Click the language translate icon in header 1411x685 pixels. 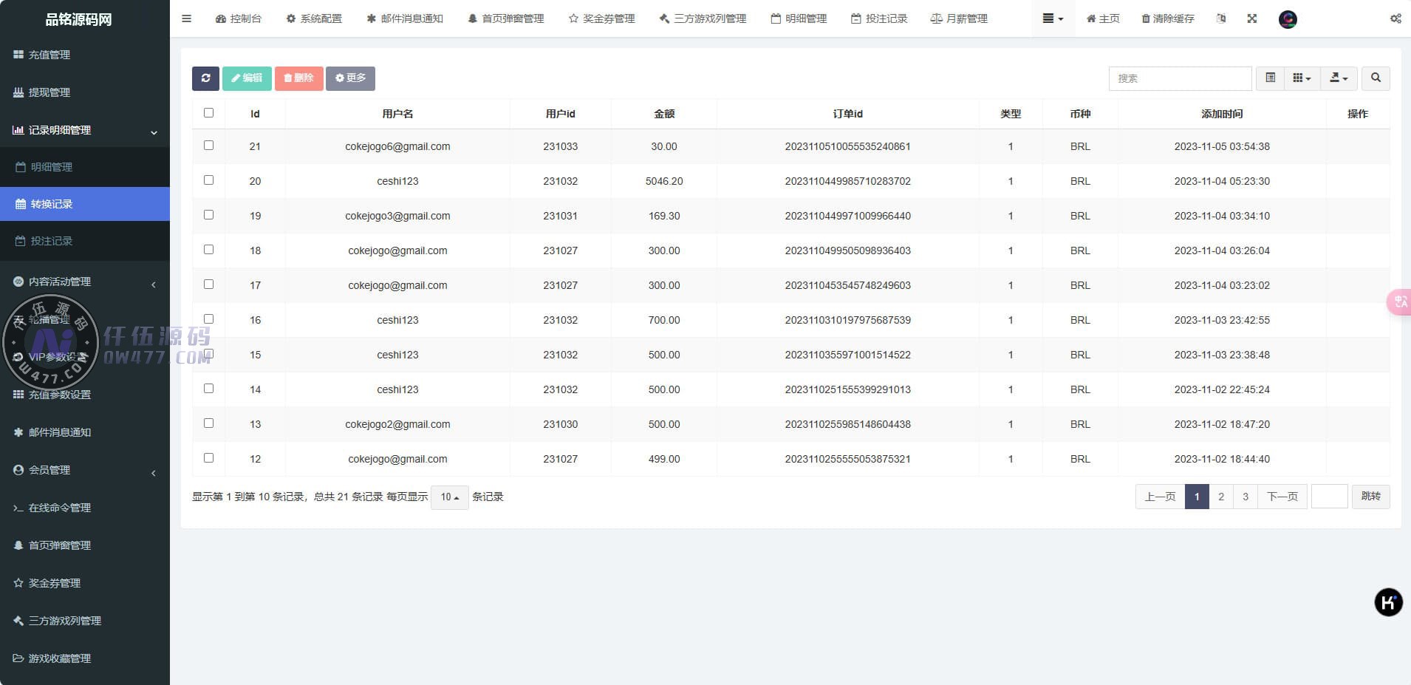tap(1221, 18)
